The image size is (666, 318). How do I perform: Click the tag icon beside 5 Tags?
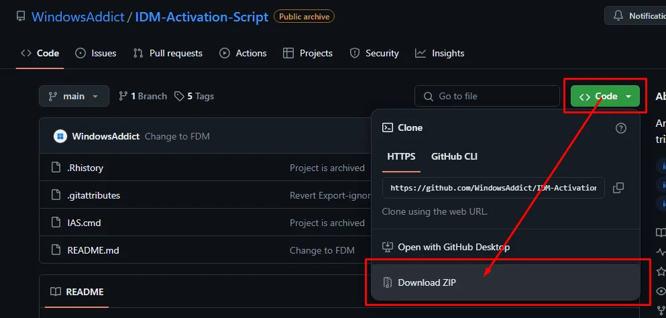click(x=179, y=97)
